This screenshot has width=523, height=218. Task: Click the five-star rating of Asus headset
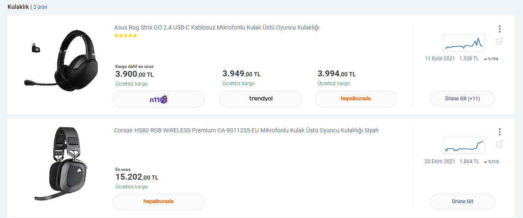click(x=125, y=36)
